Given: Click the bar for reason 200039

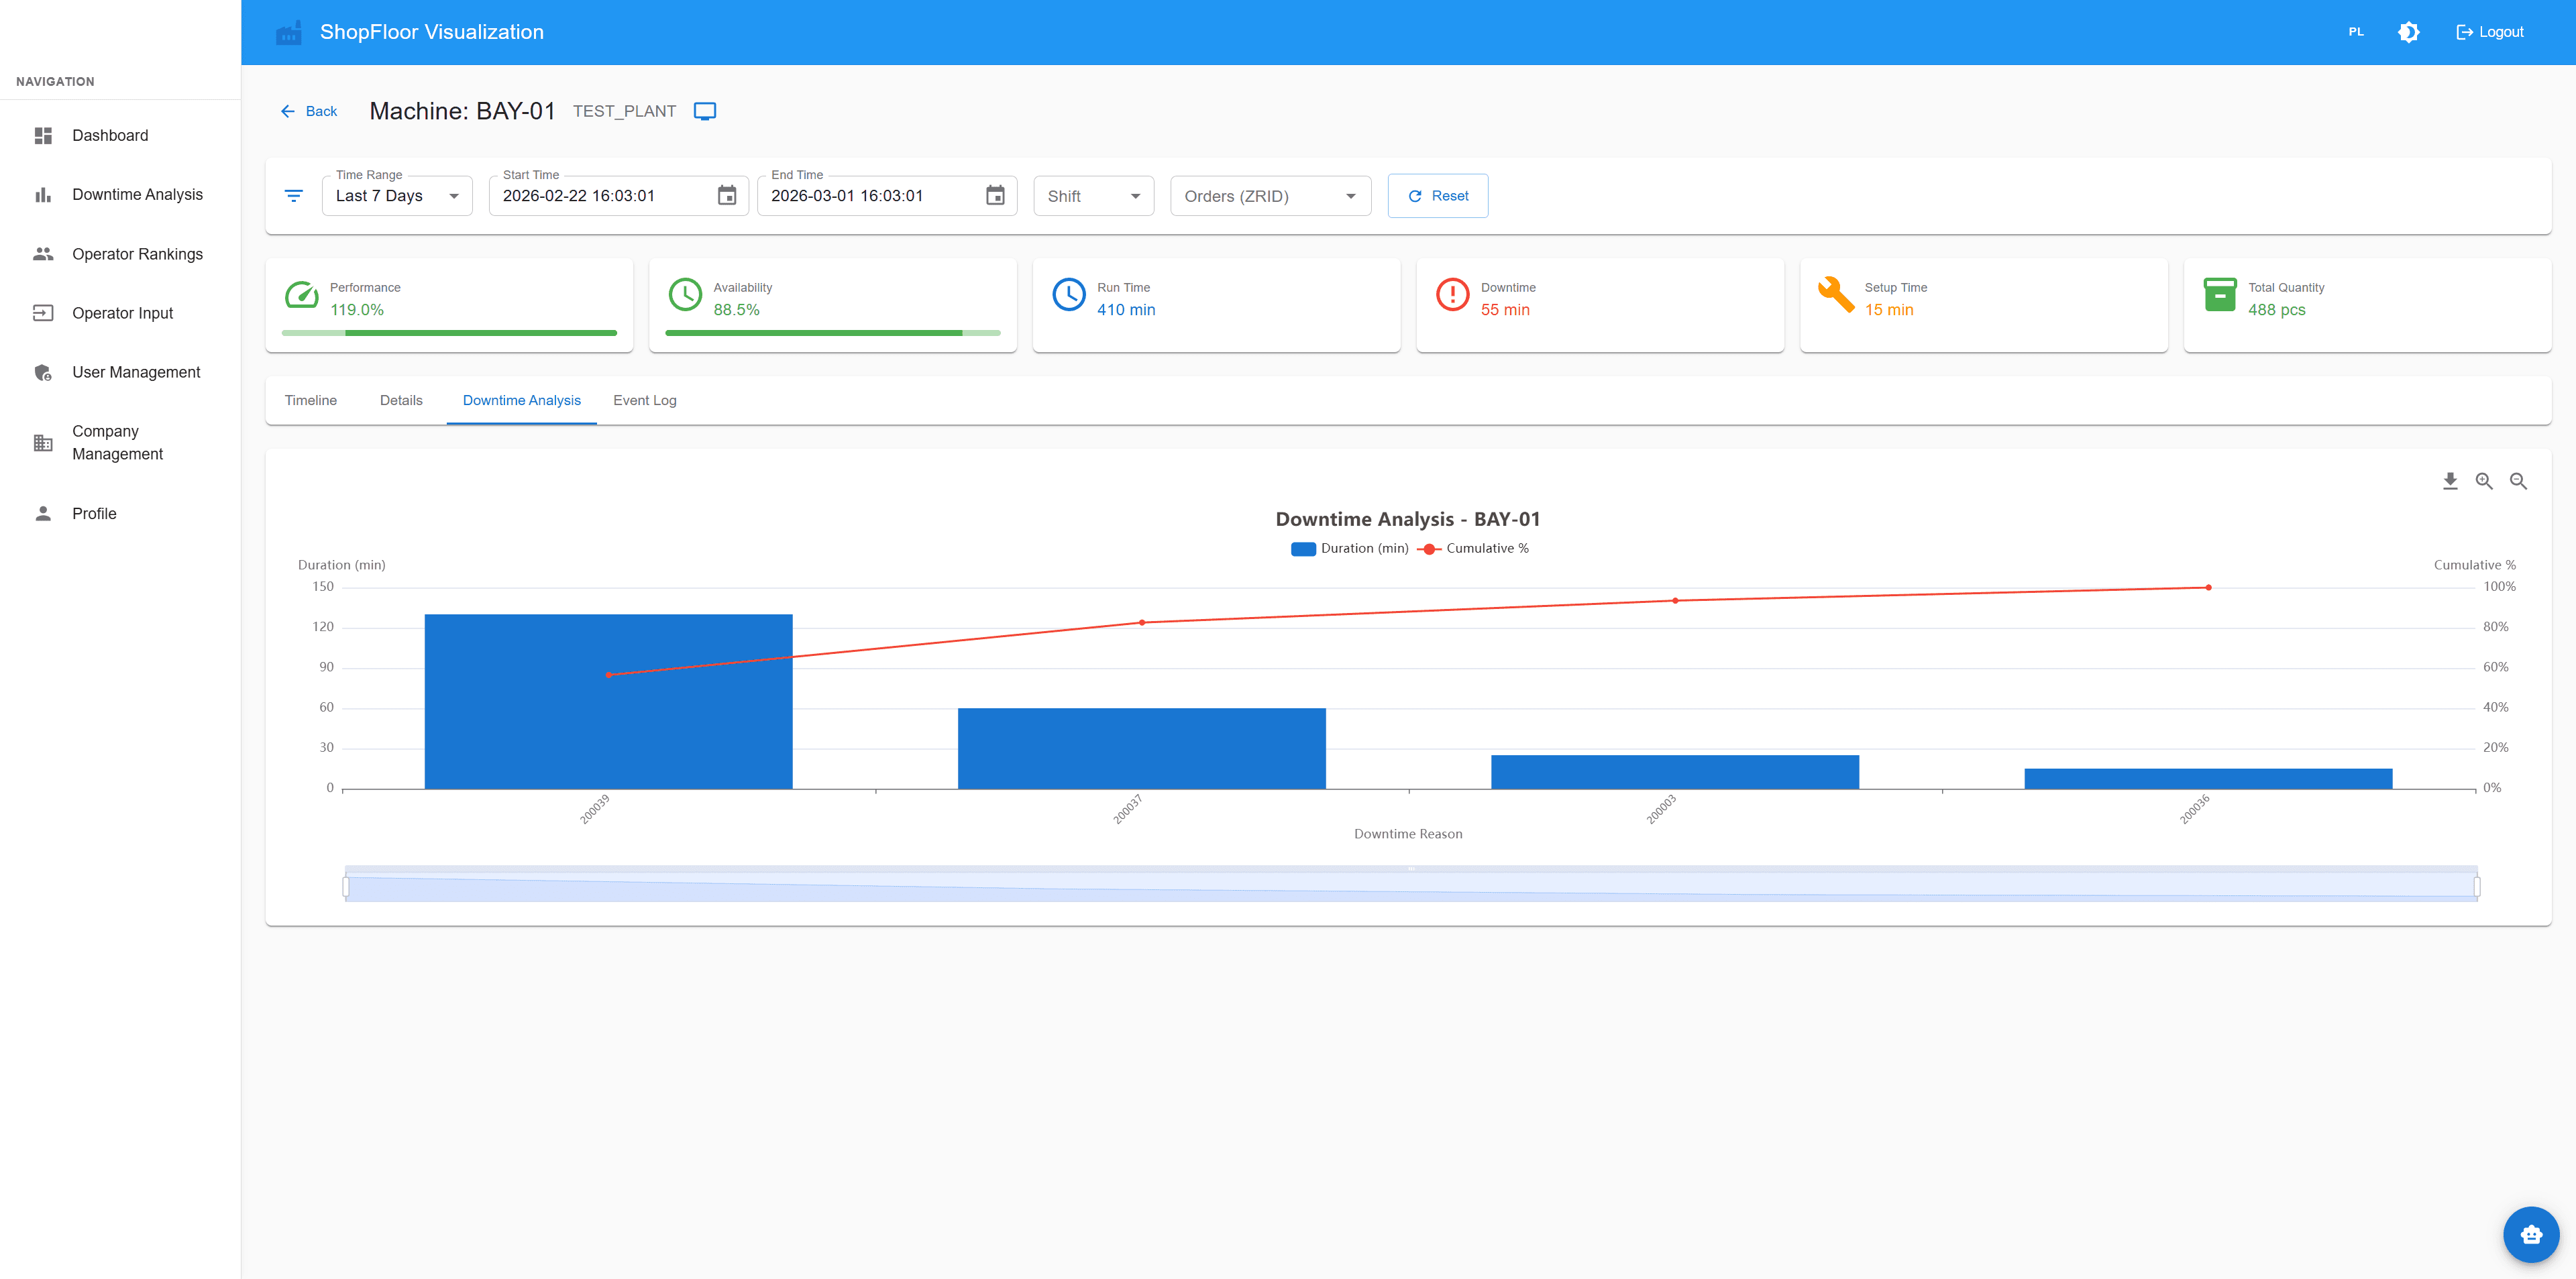Looking at the screenshot, I should (x=608, y=701).
